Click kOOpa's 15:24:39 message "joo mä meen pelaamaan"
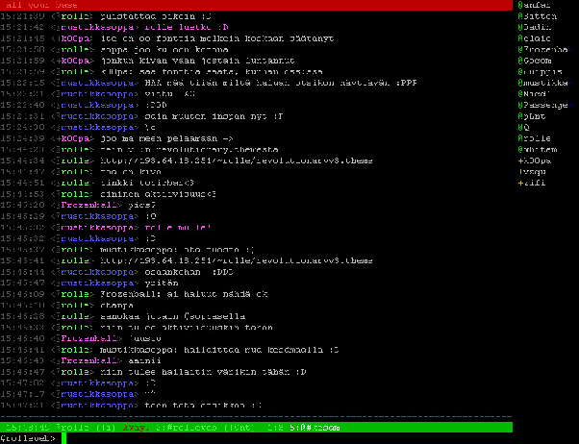 point(166,138)
